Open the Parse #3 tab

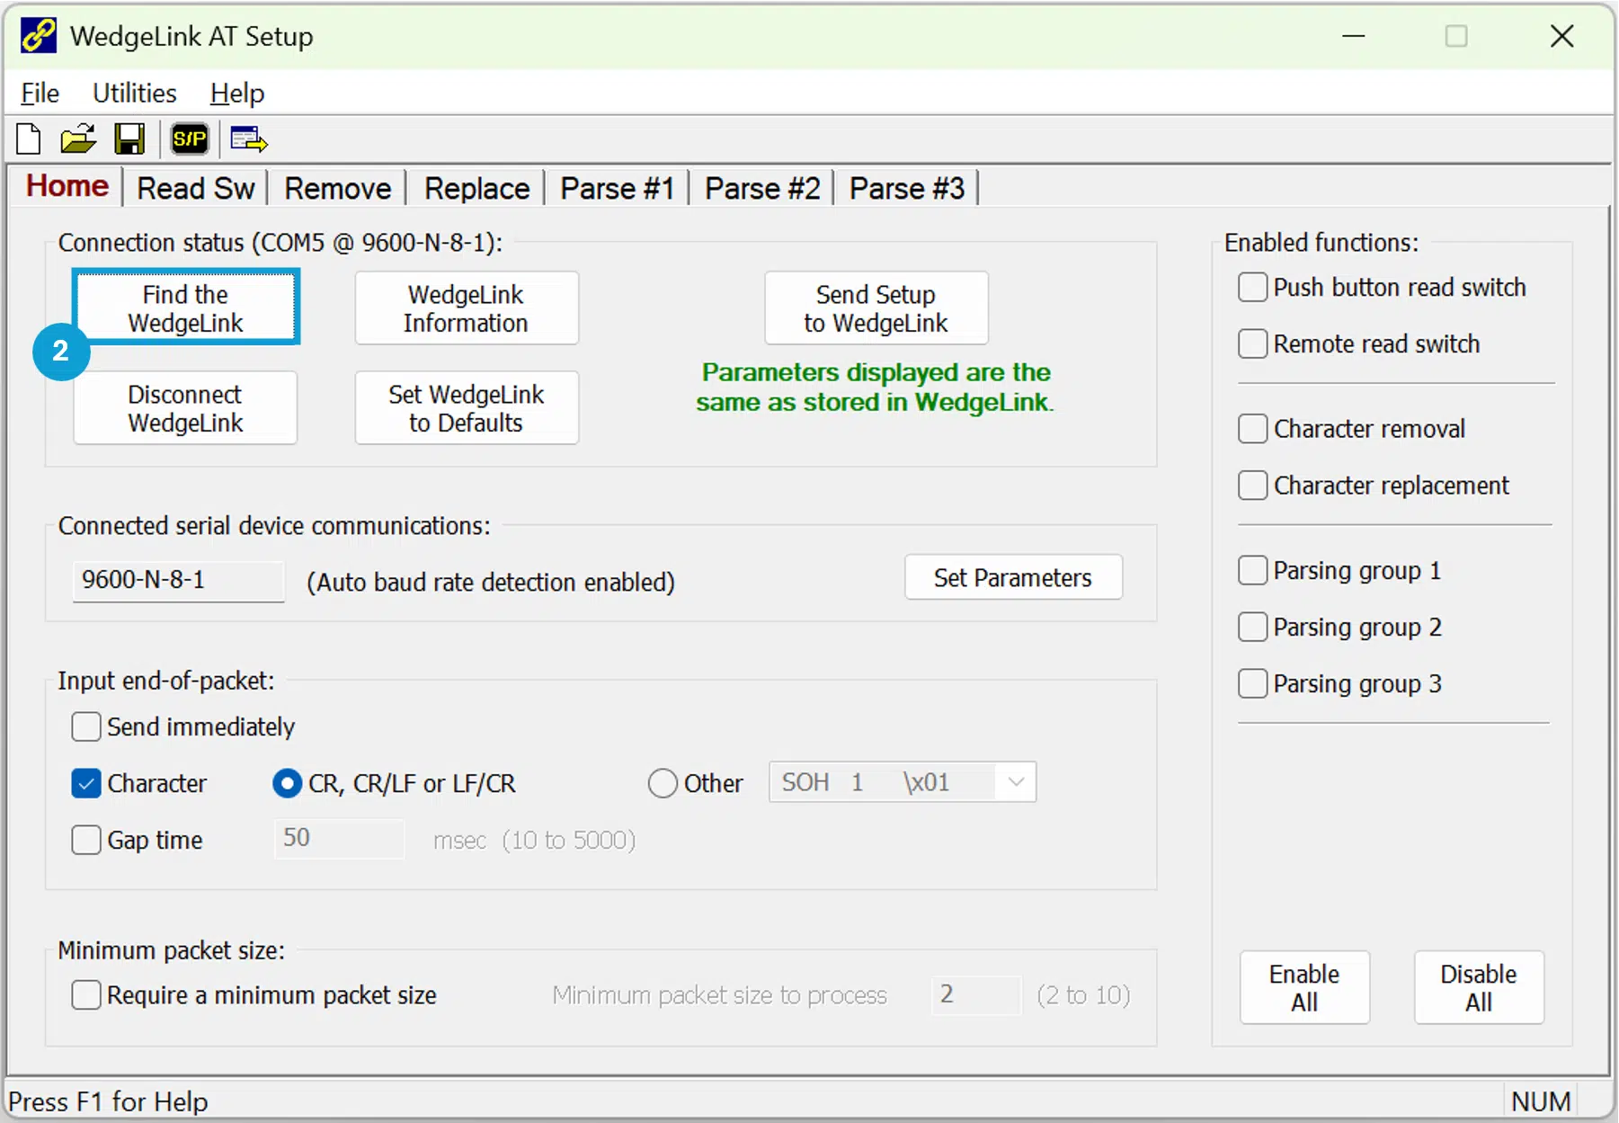click(907, 189)
